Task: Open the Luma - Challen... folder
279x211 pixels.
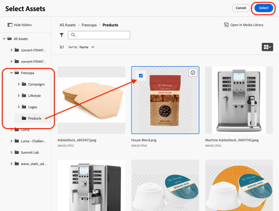Action: tap(33, 141)
